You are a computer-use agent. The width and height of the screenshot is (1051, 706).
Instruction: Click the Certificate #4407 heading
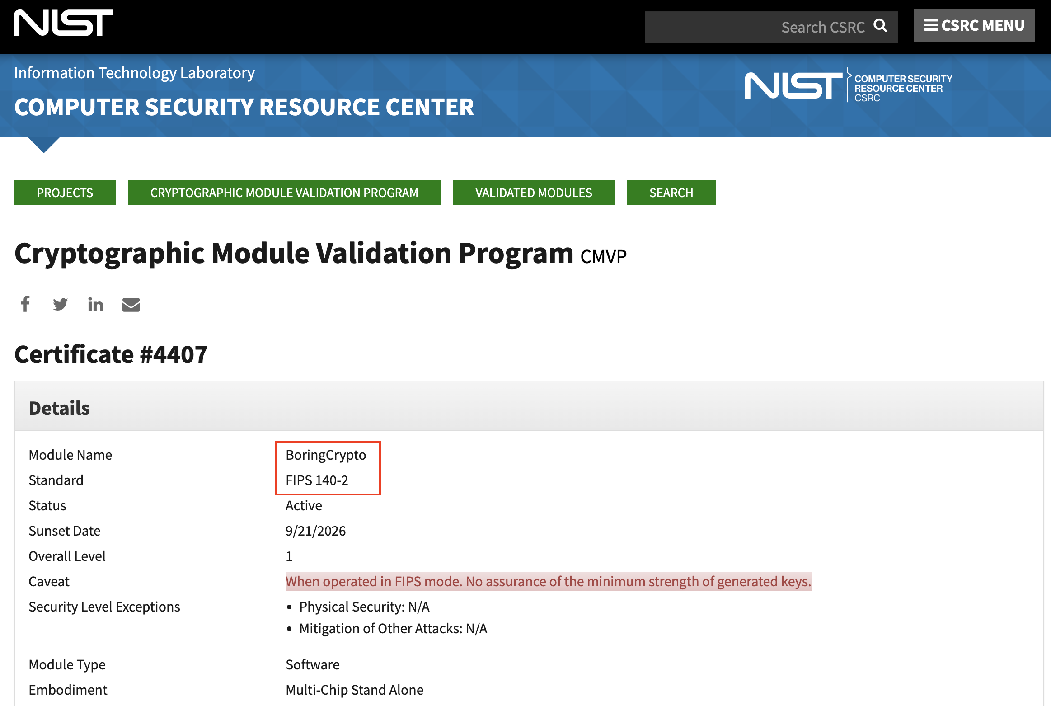point(111,354)
